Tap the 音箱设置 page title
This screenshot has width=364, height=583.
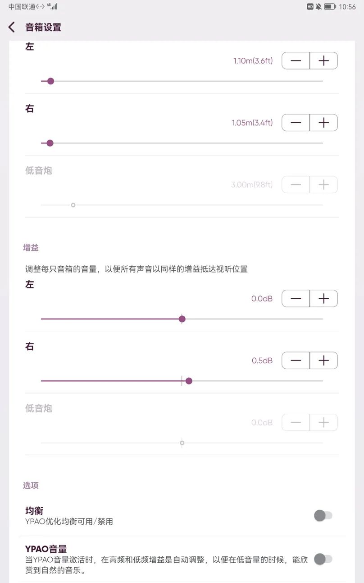43,27
